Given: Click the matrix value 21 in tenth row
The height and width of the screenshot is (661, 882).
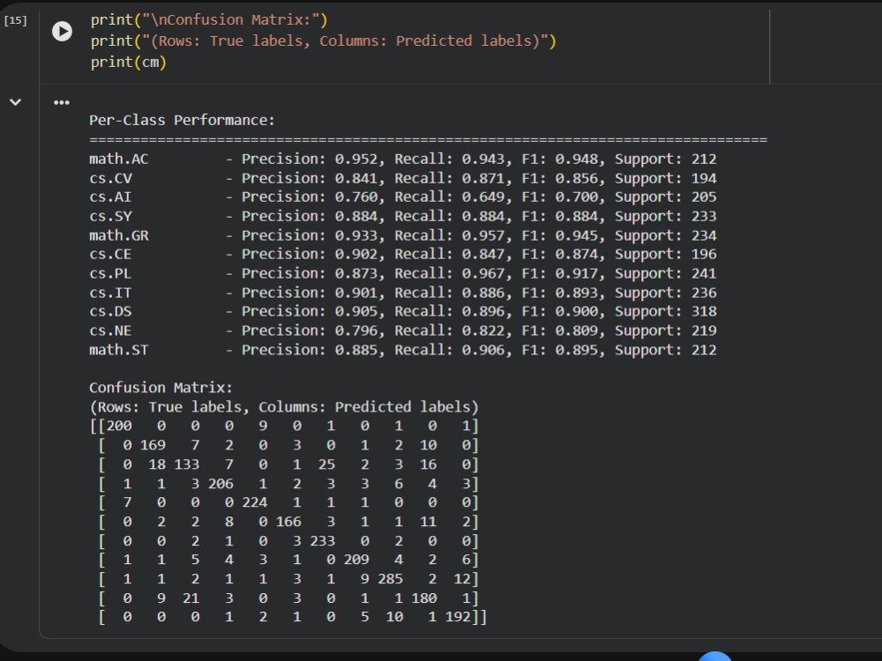Looking at the screenshot, I should point(191,598).
